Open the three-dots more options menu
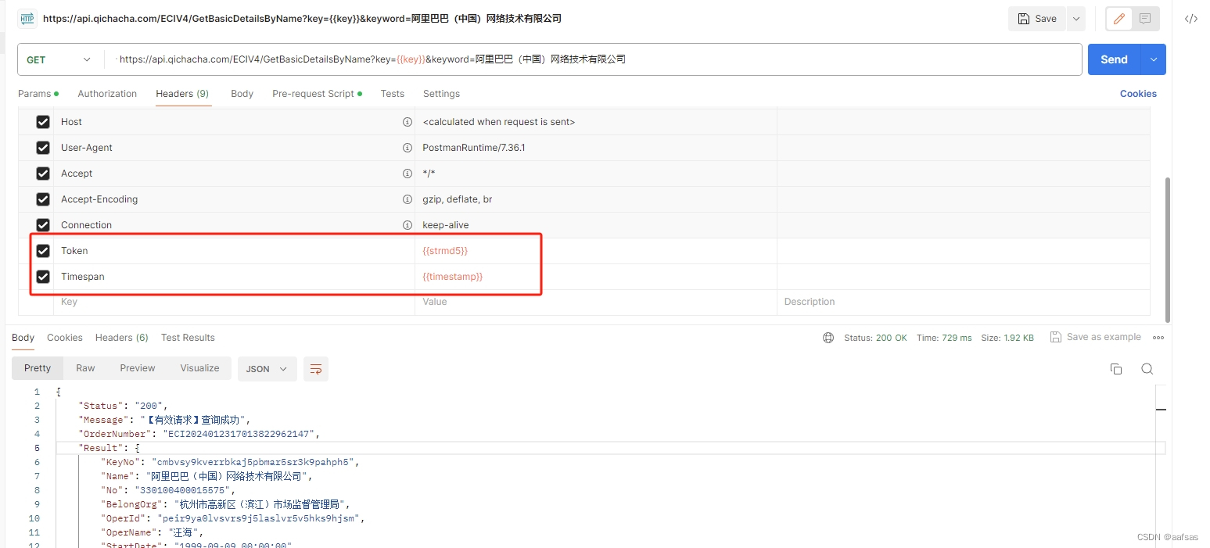 point(1158,338)
